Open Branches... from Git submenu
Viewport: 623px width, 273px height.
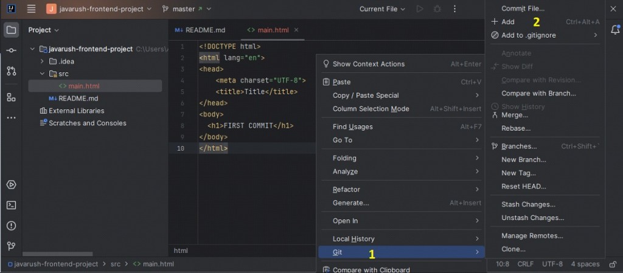tap(545, 146)
